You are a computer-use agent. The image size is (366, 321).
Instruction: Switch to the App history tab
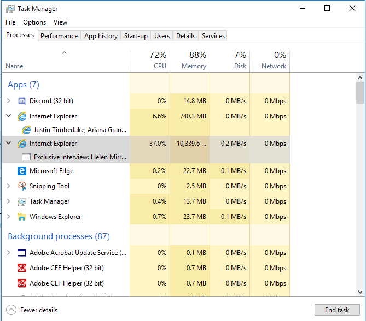point(101,36)
